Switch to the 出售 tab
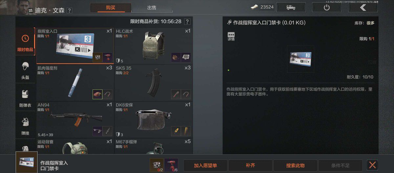The width and height of the screenshot is (394, 173). coord(152,8)
